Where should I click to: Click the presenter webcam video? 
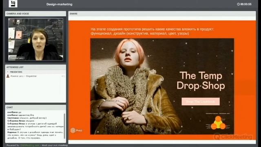35,39
